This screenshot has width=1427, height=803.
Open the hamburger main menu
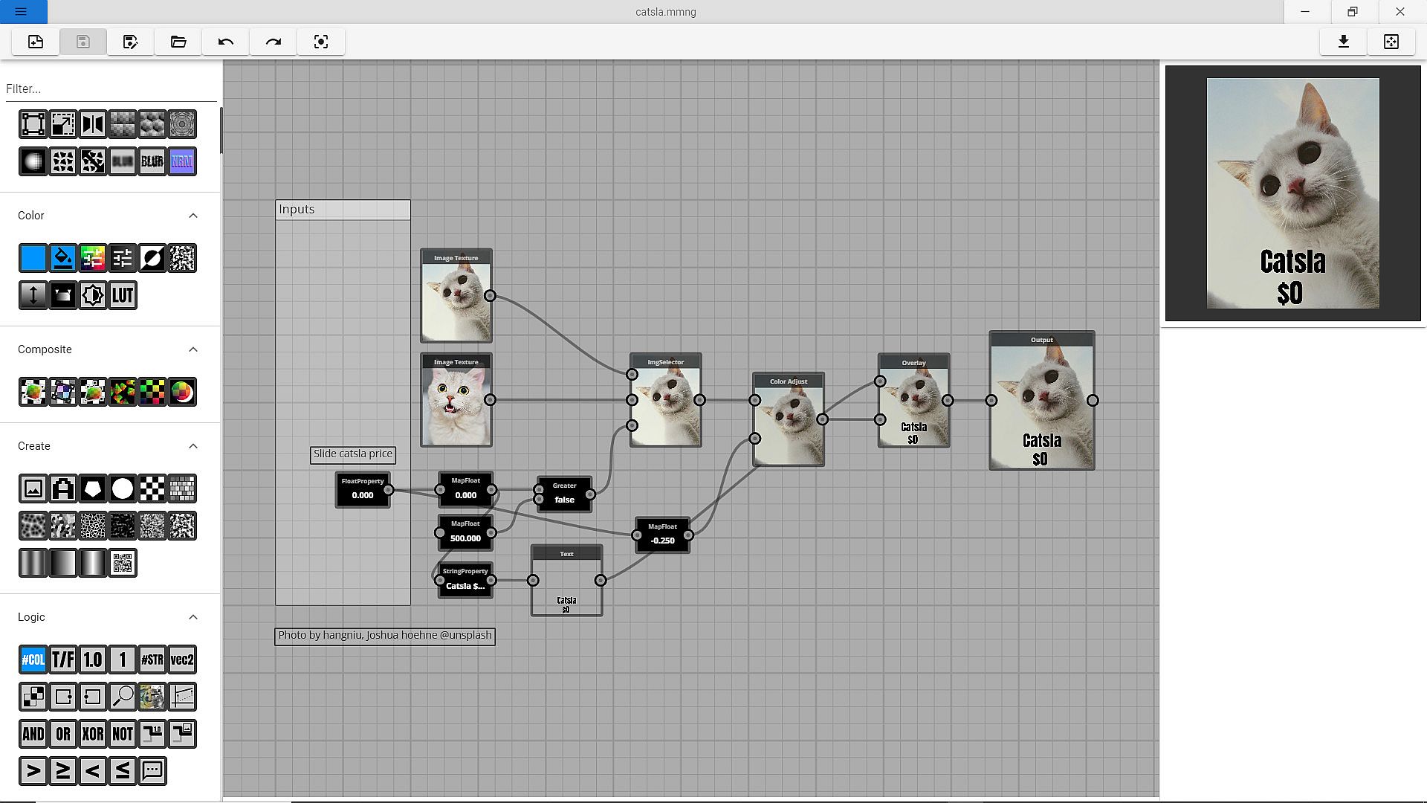[21, 12]
